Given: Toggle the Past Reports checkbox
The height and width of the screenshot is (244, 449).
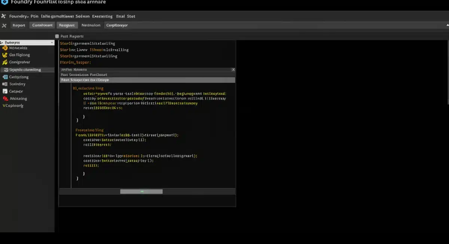Looking at the screenshot, I should coord(57,36).
